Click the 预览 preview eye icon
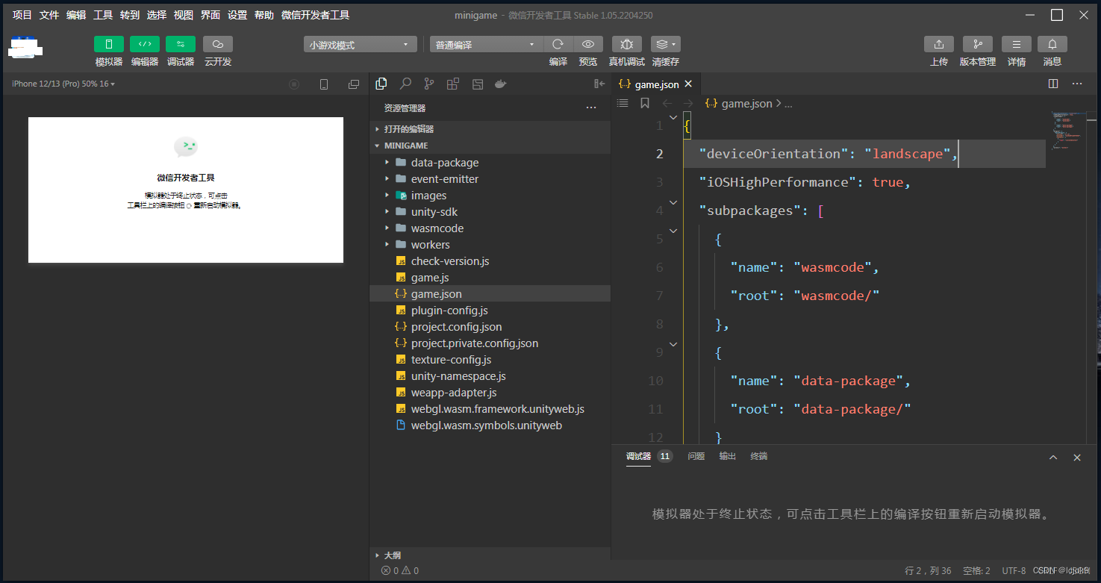The image size is (1101, 583). pyautogui.click(x=588, y=44)
